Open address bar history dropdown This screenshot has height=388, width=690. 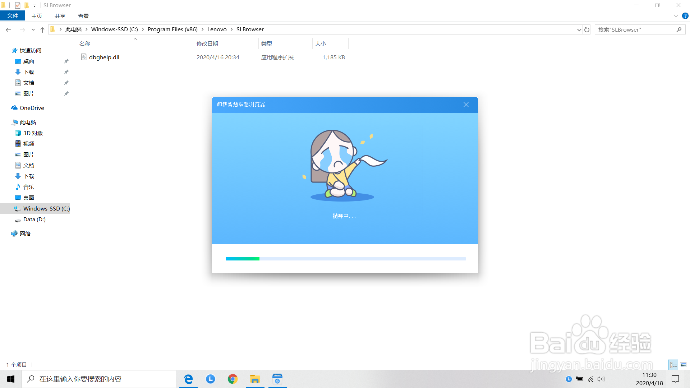click(x=579, y=30)
